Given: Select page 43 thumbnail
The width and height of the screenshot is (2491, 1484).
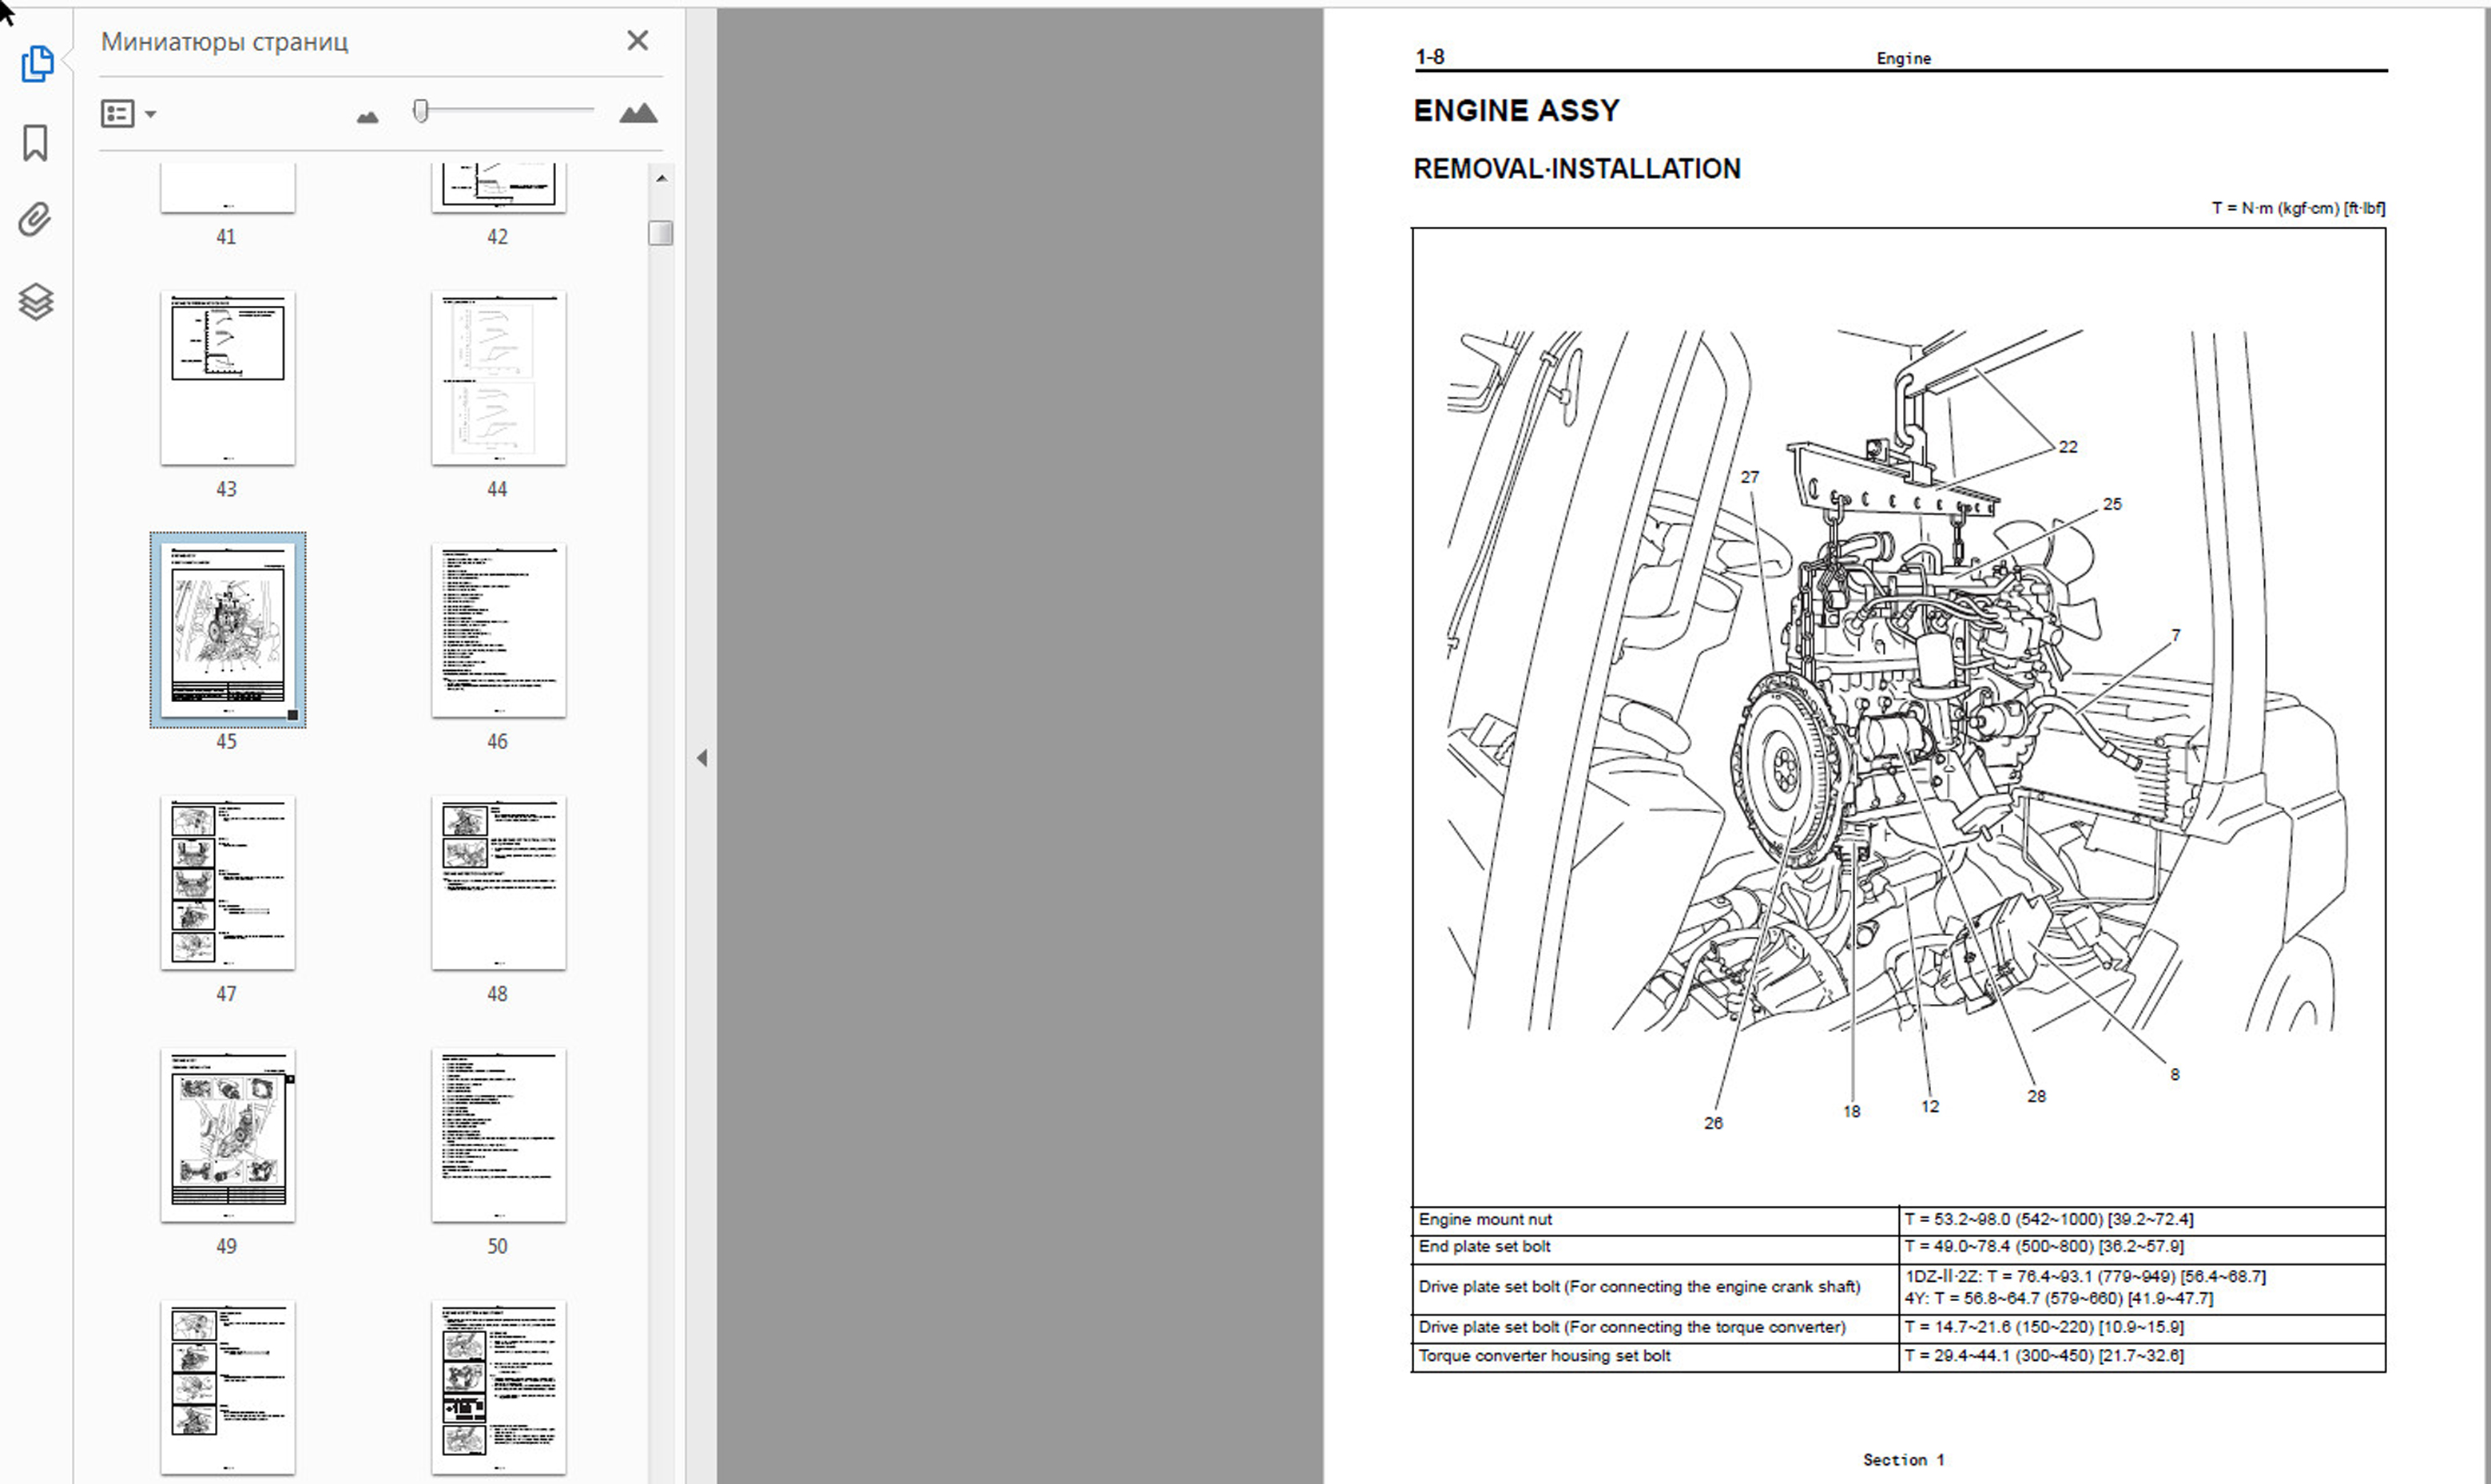Looking at the screenshot, I should (x=228, y=378).
